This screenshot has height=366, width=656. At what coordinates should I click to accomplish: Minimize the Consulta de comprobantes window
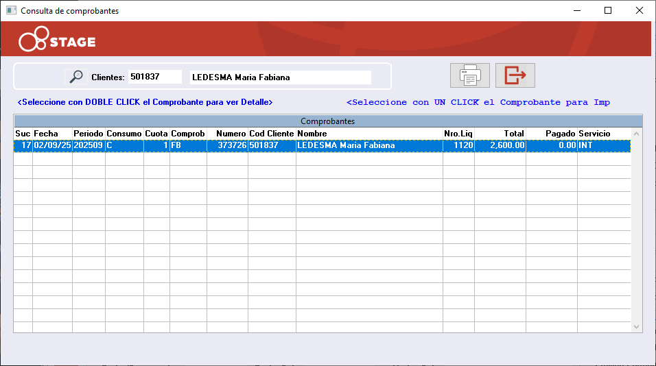pos(576,10)
